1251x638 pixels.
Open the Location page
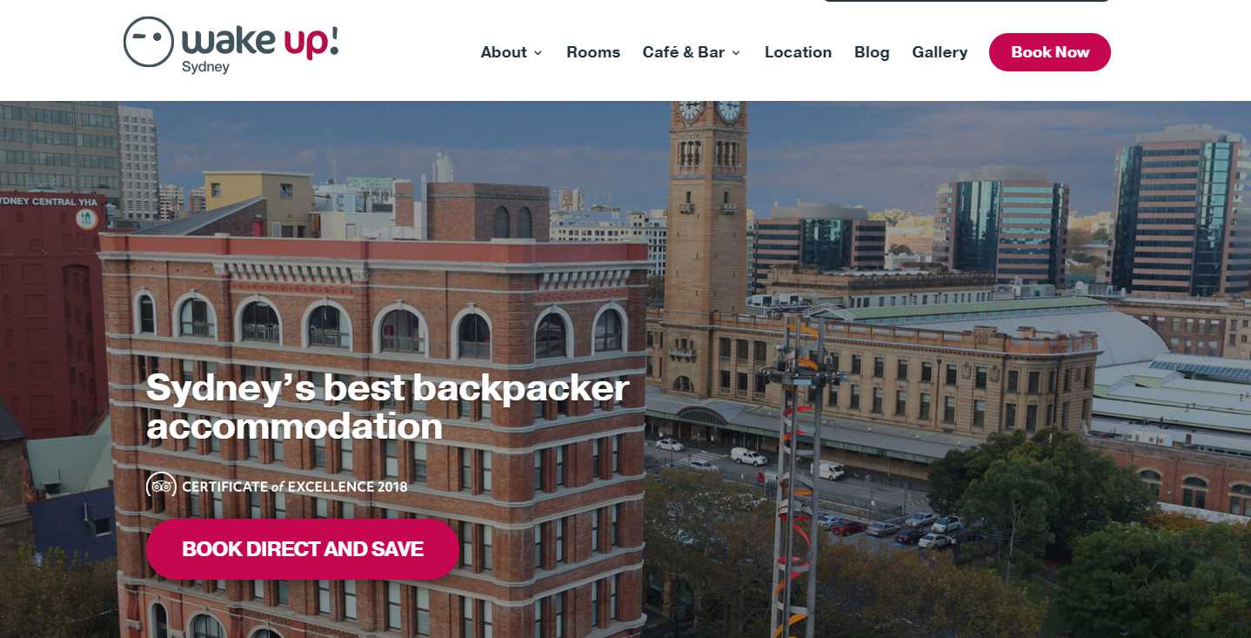pyautogui.click(x=798, y=52)
